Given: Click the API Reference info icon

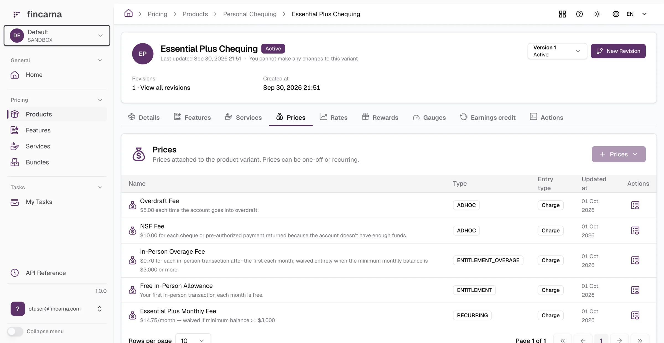Looking at the screenshot, I should click(x=15, y=273).
